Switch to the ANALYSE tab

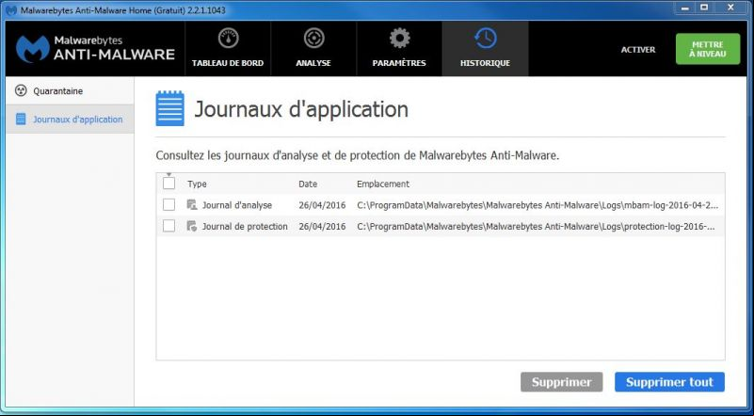pos(313,49)
